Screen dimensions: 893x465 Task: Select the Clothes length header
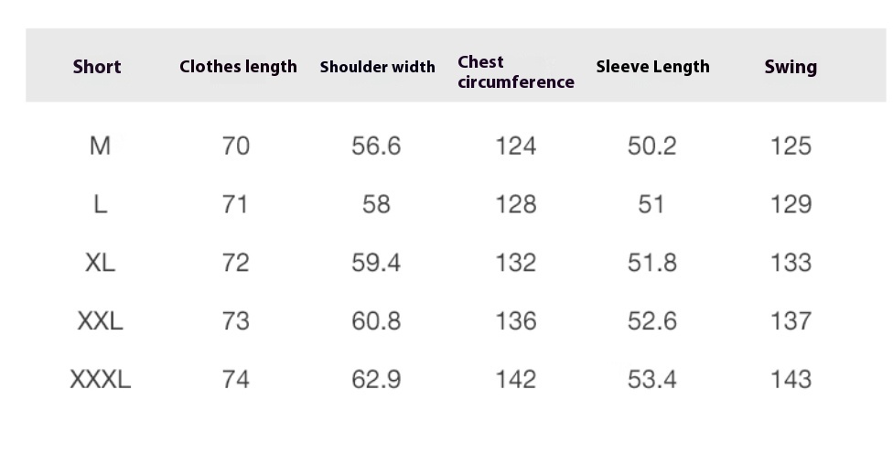pos(238,67)
